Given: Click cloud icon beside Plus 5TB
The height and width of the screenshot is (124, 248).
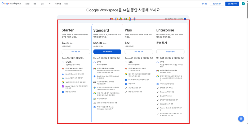Looking at the screenshot, I should tap(126, 62).
